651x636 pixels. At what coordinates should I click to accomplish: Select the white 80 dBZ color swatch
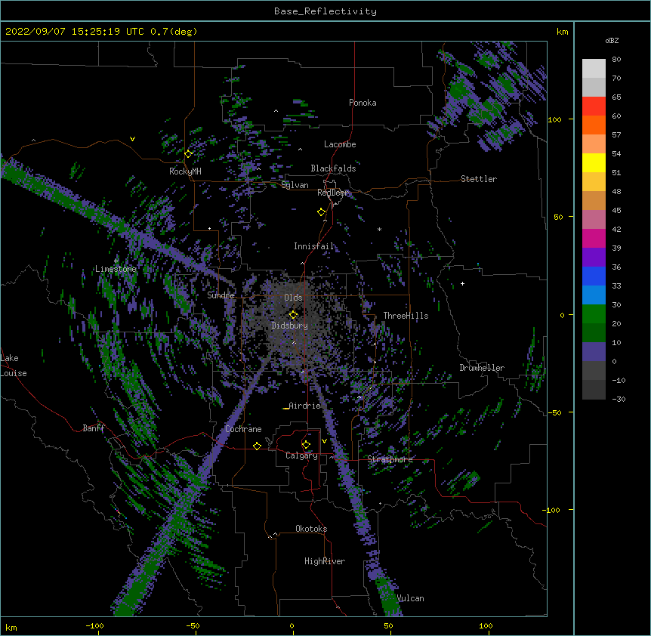pyautogui.click(x=594, y=68)
